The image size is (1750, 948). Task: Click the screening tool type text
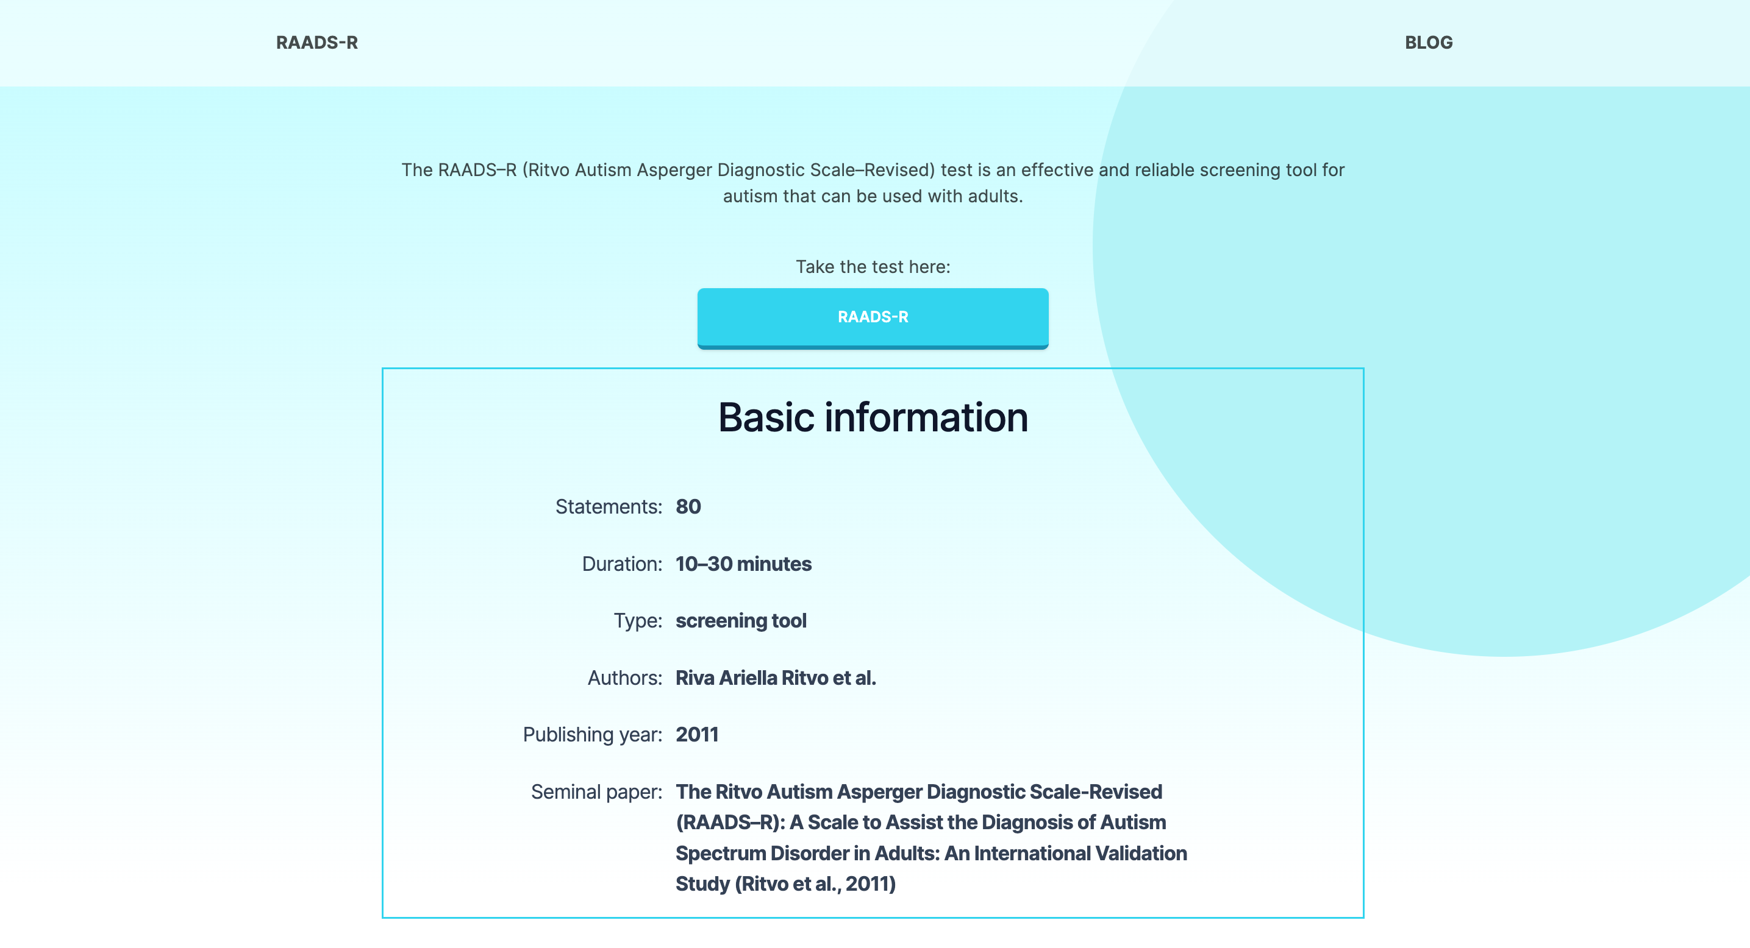point(740,620)
